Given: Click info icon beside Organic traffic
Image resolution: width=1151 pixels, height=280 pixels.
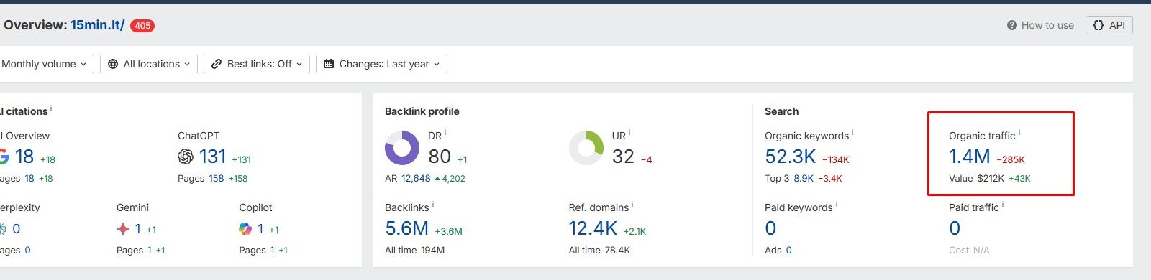Looking at the screenshot, I should click(x=1019, y=133).
